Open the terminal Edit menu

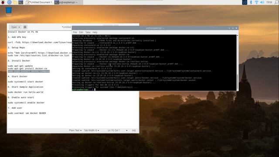point(81,32)
